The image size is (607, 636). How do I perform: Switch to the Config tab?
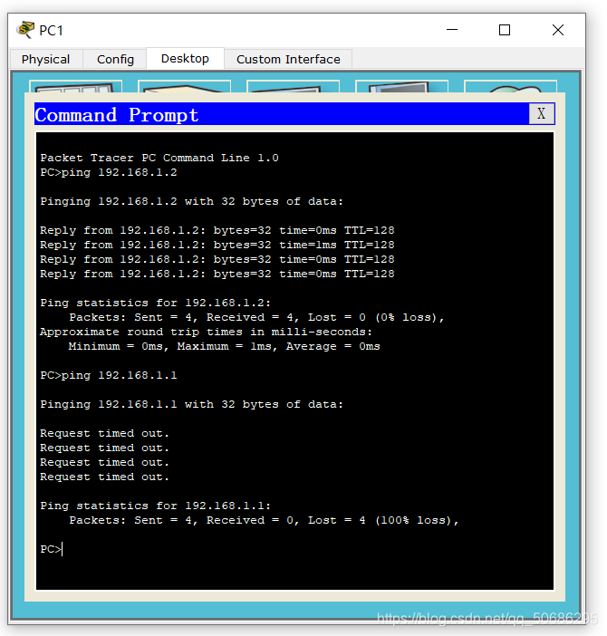pyautogui.click(x=115, y=59)
